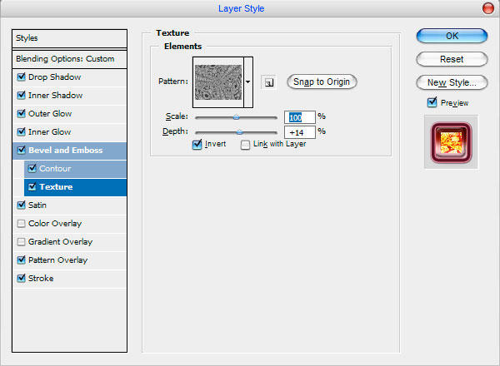Viewport: 500px width, 366px height.
Task: Select the Styles header row
Action: click(69, 38)
